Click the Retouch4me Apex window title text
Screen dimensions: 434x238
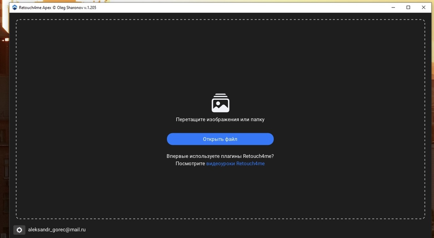point(58,8)
